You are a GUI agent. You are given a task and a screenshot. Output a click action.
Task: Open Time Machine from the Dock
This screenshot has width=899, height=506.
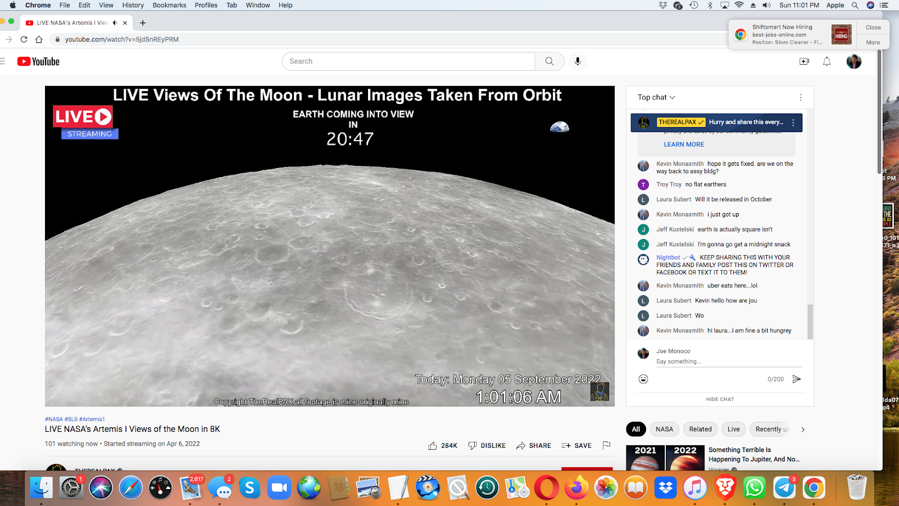[x=487, y=487]
